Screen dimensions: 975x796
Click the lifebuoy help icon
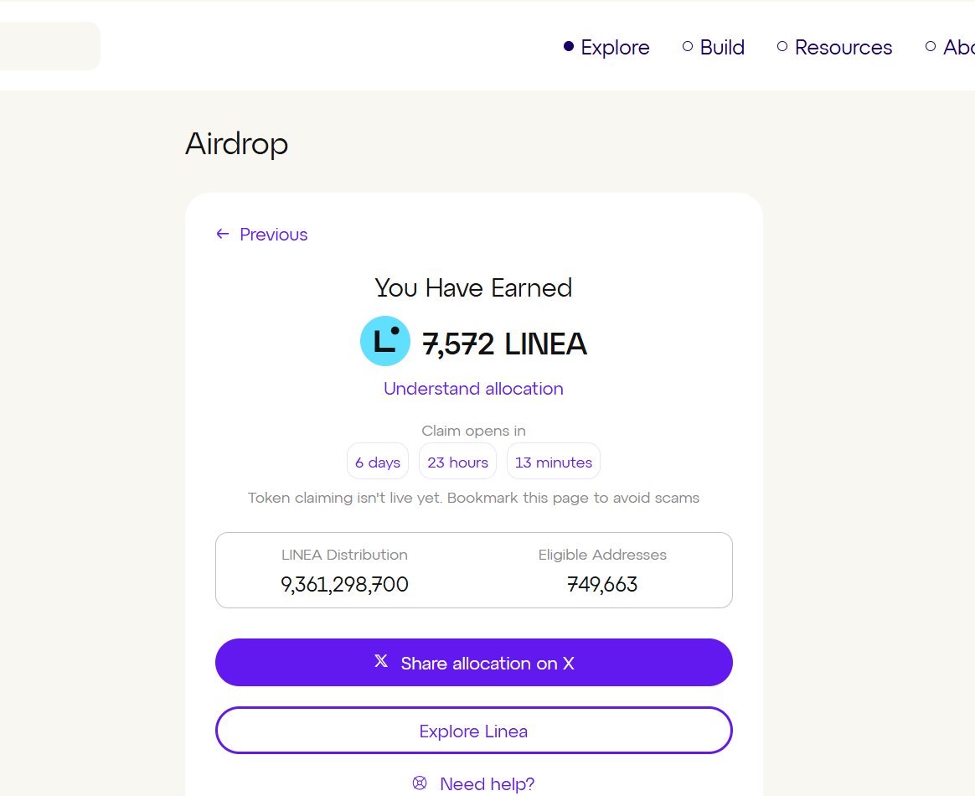tap(420, 783)
